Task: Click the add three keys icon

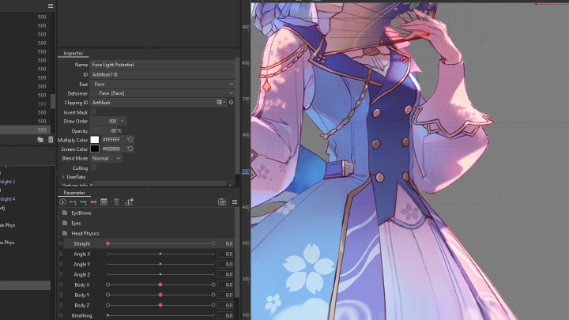Action: [83, 202]
